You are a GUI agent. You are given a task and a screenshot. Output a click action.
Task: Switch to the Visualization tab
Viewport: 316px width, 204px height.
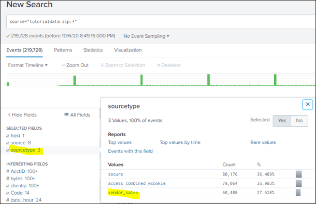[128, 50]
